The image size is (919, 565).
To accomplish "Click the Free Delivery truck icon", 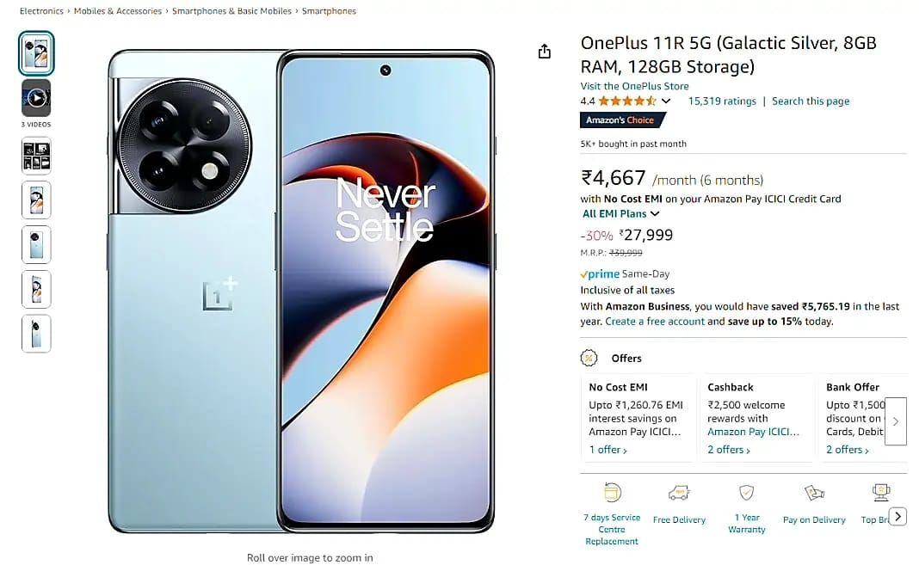I will tap(679, 493).
